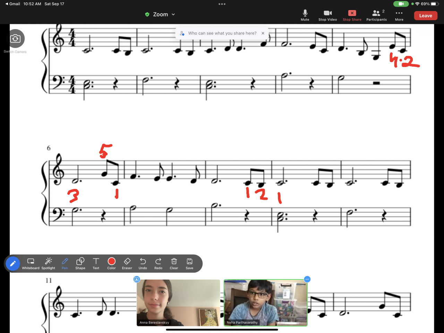Viewport: 444px width, 333px height.
Task: Open the red Color picker
Action: (x=111, y=264)
